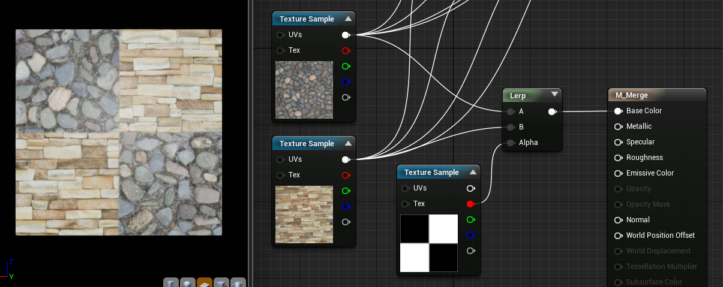Click the disabled Opacity pin on M_Merge

click(x=618, y=189)
